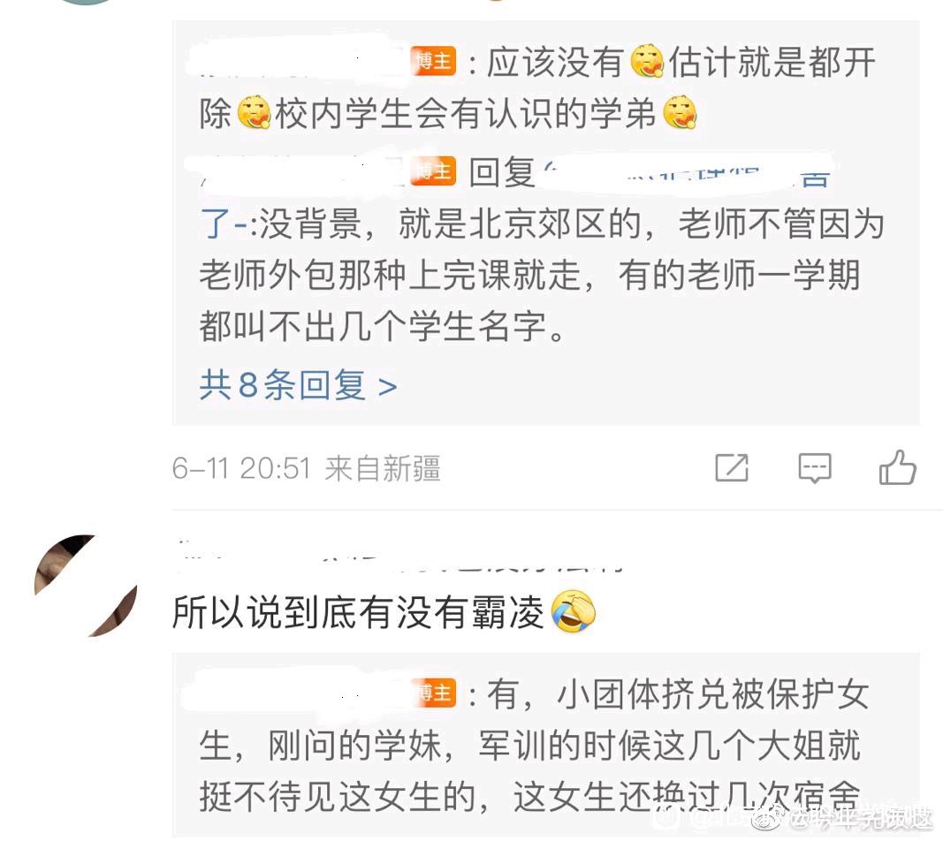Open the reply mentioning 小团体挤兑被保护女生
This screenshot has height=841, width=943.
click(x=532, y=746)
